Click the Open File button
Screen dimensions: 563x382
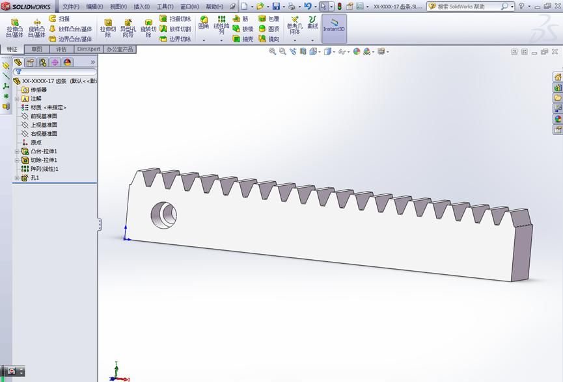(259, 5)
